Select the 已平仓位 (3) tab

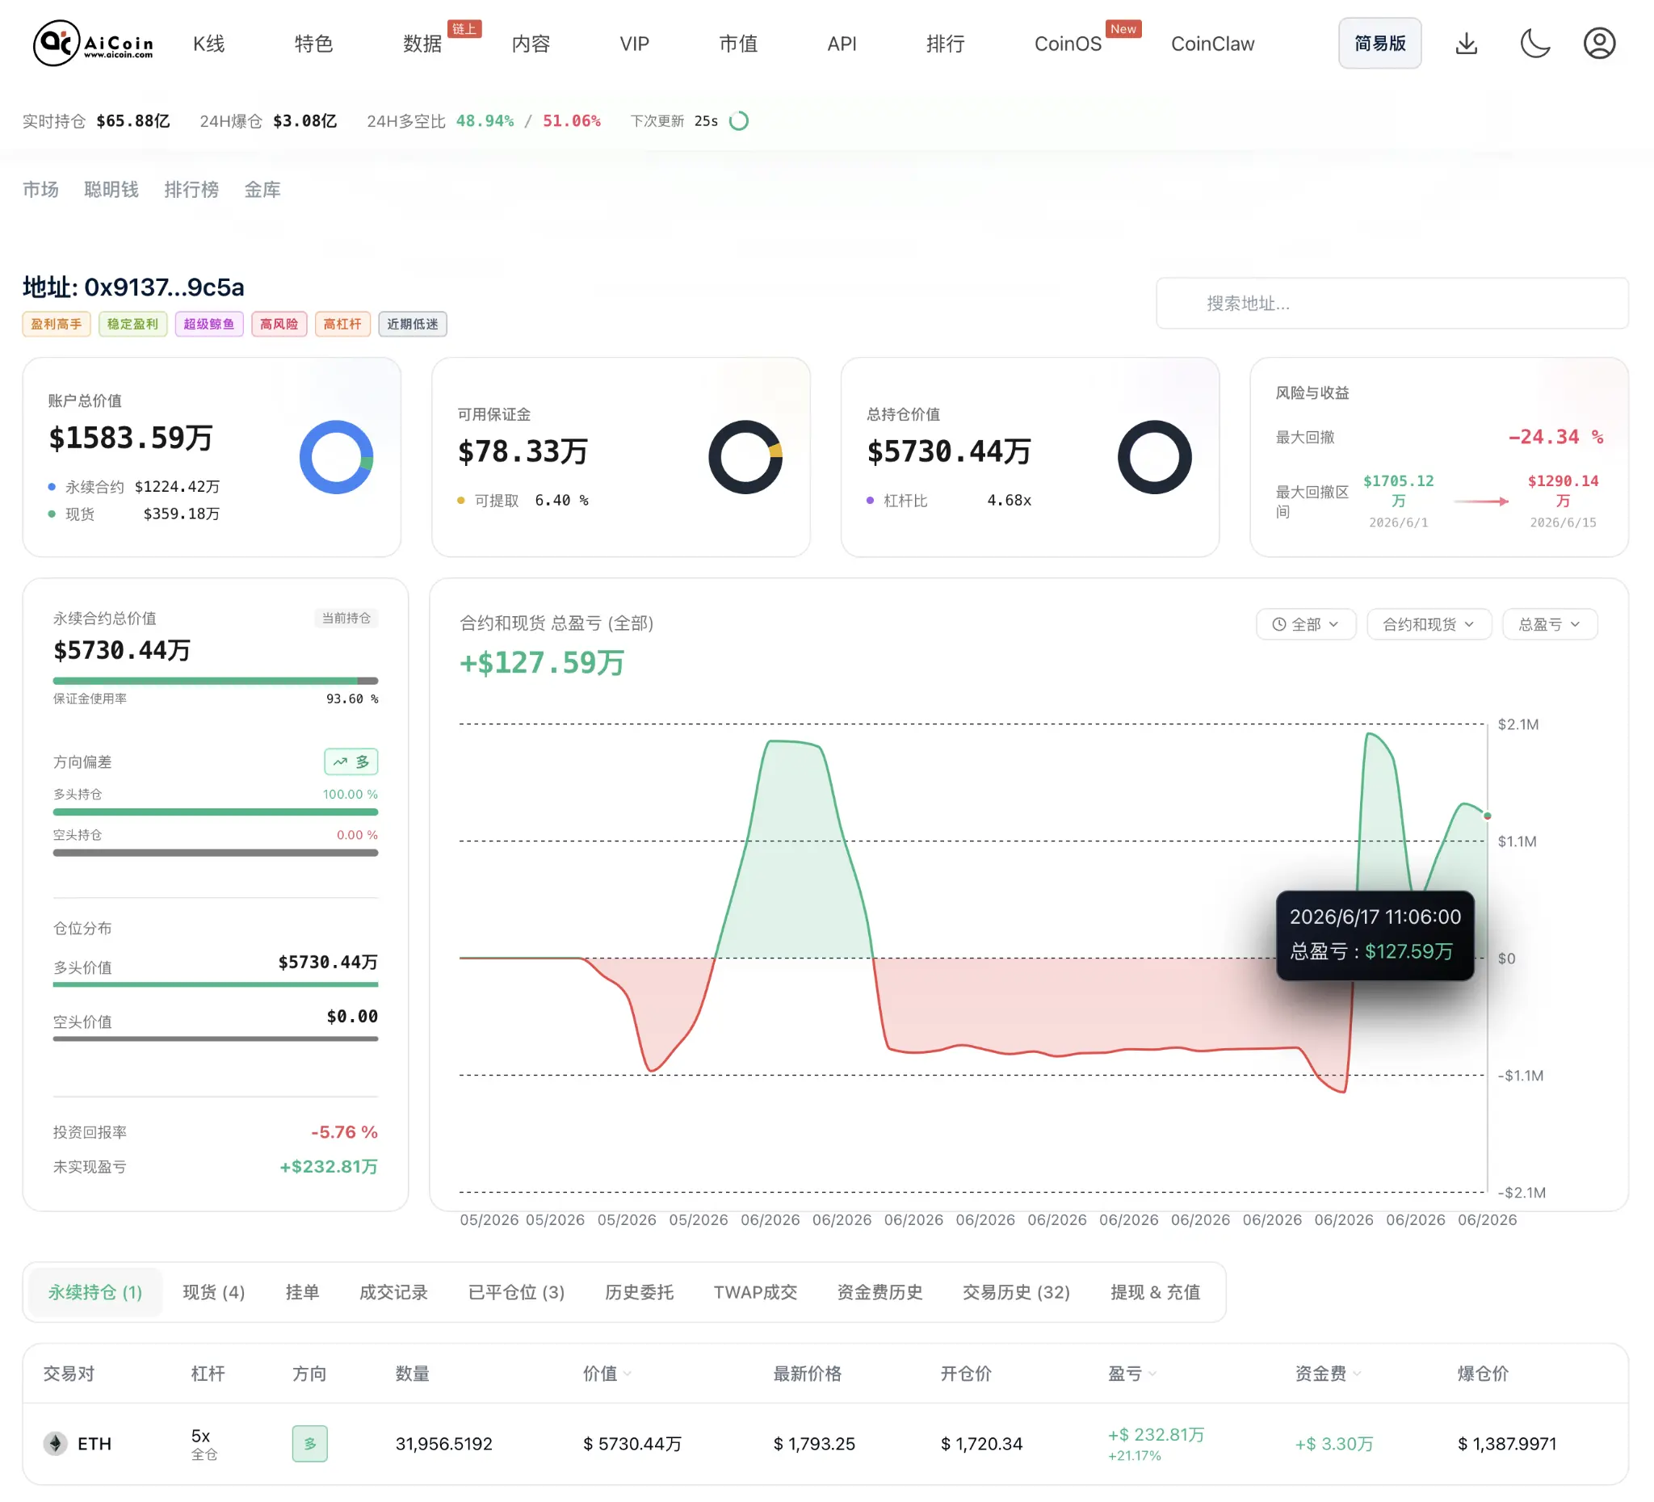(516, 1292)
